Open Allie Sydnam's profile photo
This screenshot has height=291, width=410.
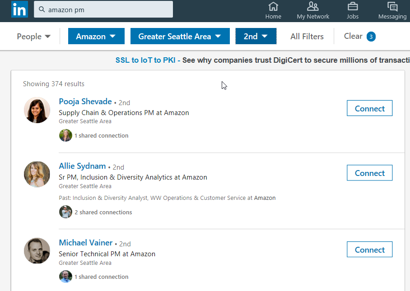(37, 174)
